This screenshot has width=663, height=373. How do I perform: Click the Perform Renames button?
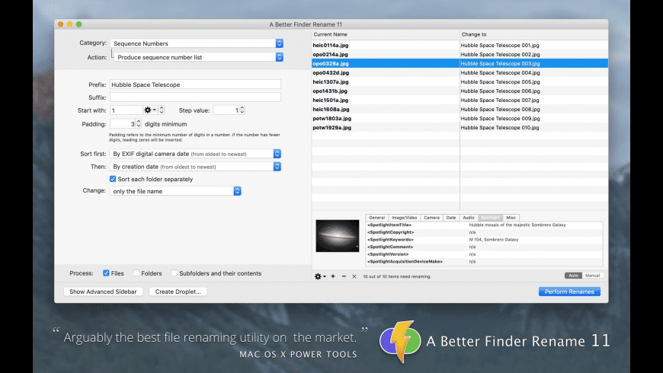(569, 292)
